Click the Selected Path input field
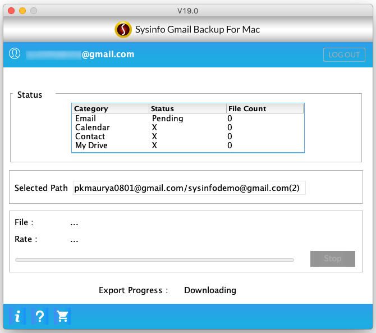This screenshot has height=333, width=376. [189, 188]
